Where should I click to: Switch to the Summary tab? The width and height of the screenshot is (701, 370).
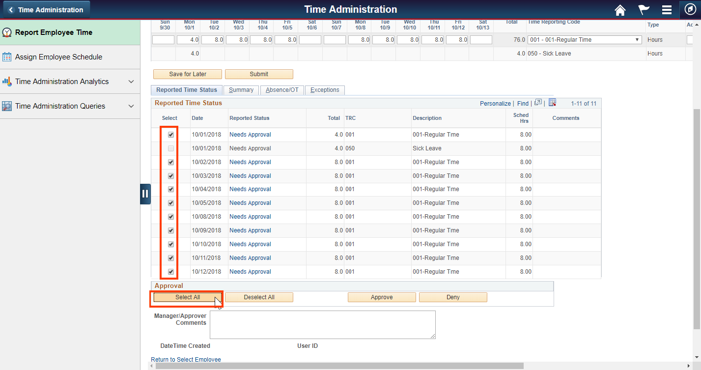241,90
